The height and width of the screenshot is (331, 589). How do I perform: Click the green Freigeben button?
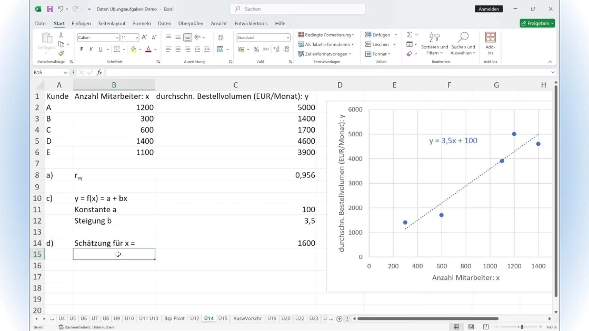click(537, 23)
